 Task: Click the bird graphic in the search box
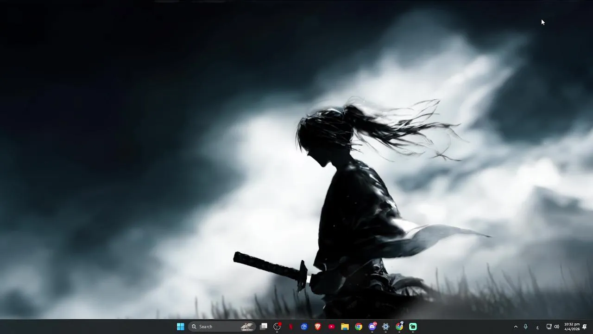click(x=247, y=327)
